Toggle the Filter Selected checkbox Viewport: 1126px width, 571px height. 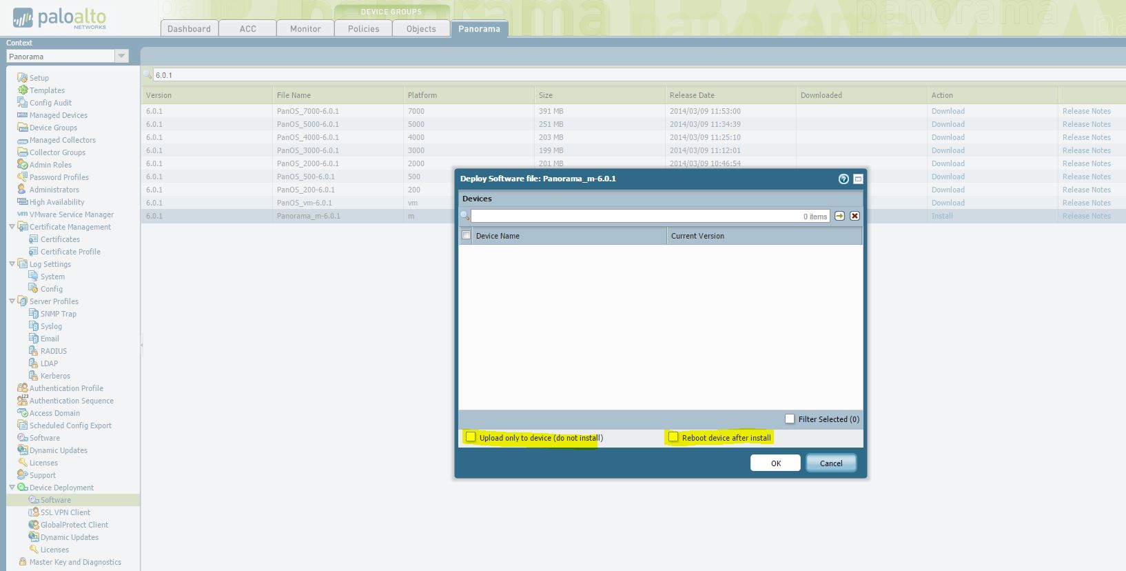(790, 419)
